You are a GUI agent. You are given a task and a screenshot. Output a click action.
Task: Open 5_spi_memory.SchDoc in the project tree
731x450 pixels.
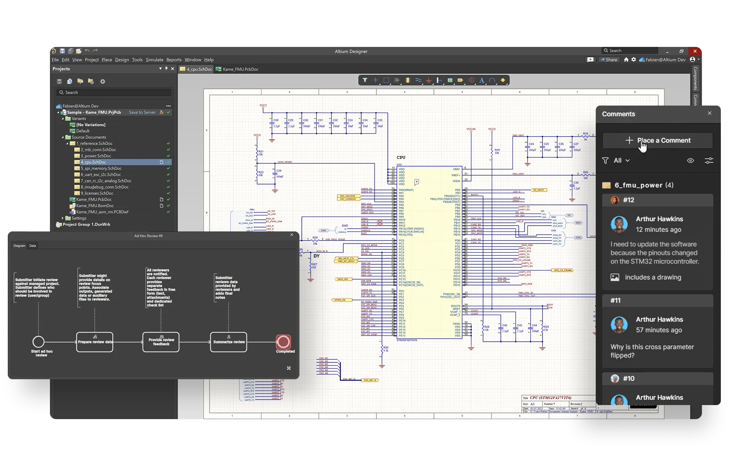101,169
